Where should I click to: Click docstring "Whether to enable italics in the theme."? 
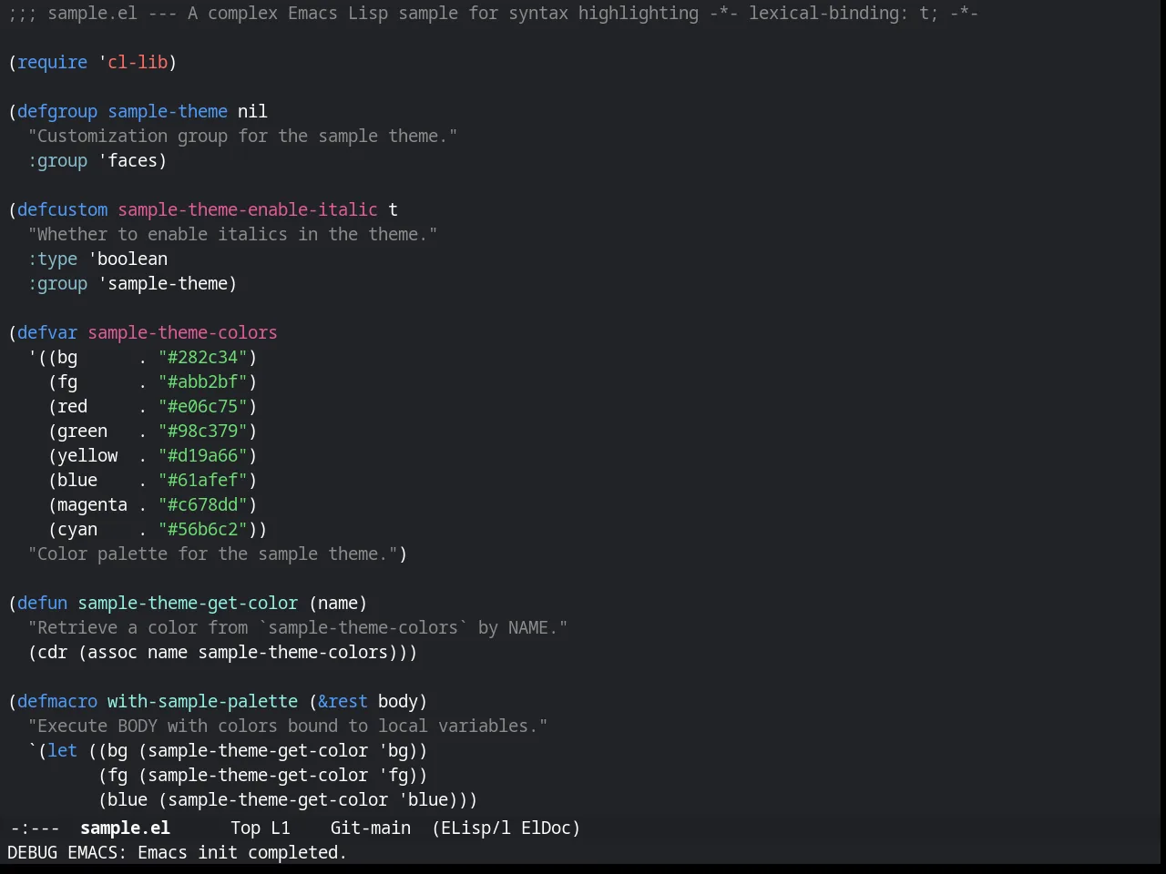[232, 234]
